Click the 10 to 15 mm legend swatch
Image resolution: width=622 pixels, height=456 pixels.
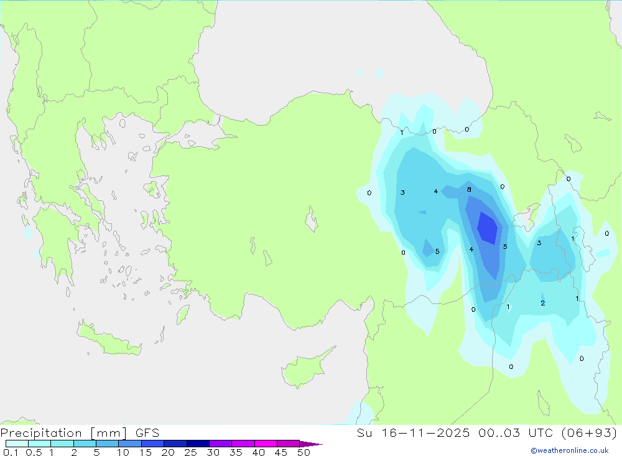click(130, 444)
